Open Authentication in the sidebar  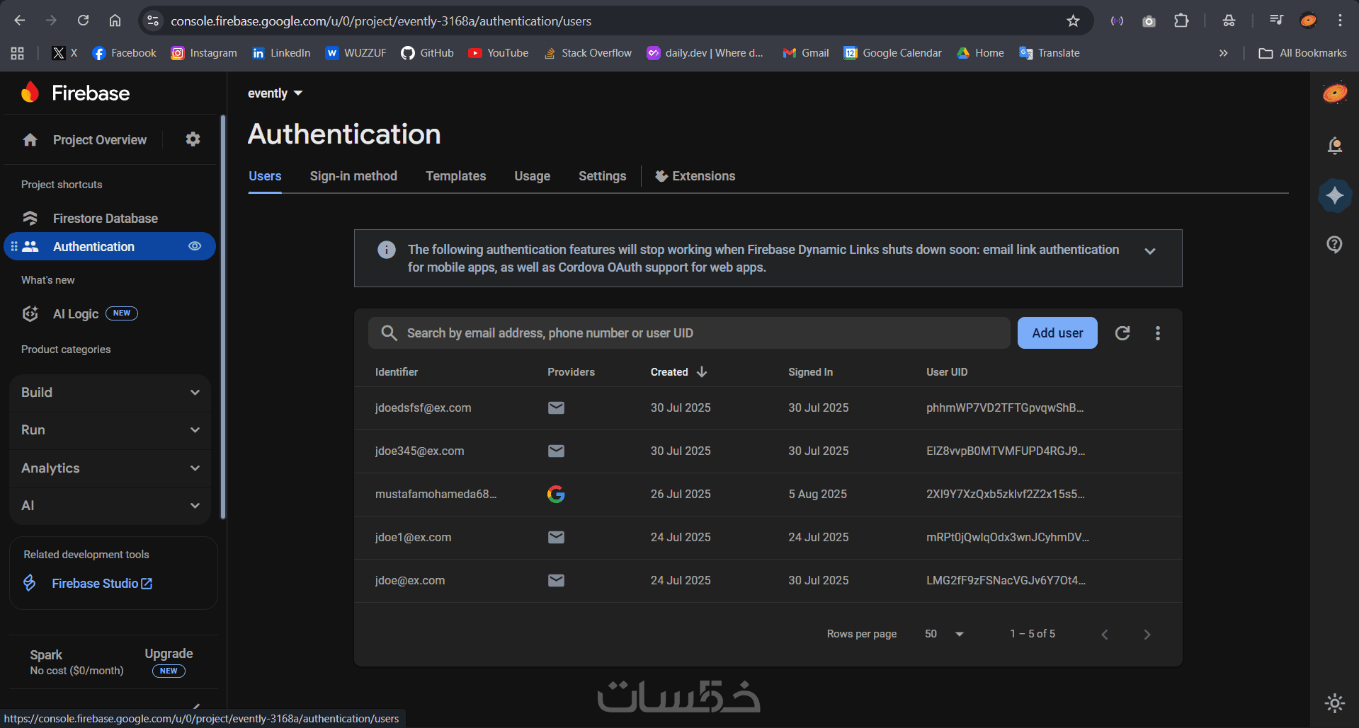110,246
